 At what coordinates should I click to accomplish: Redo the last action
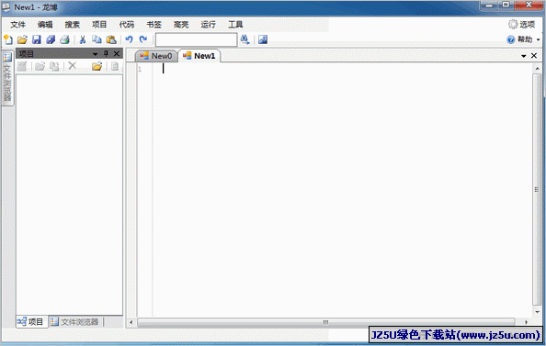(x=143, y=39)
